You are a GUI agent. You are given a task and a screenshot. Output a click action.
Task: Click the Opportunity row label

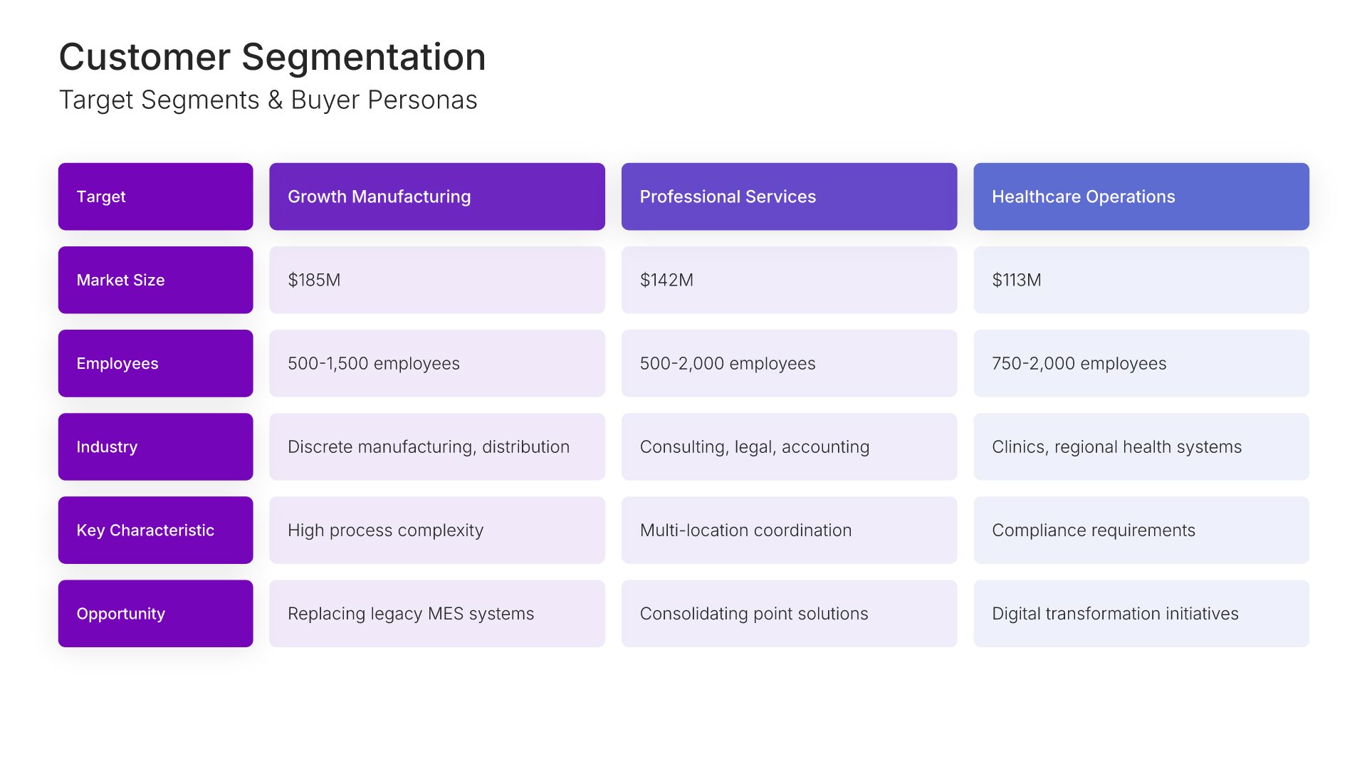point(155,613)
